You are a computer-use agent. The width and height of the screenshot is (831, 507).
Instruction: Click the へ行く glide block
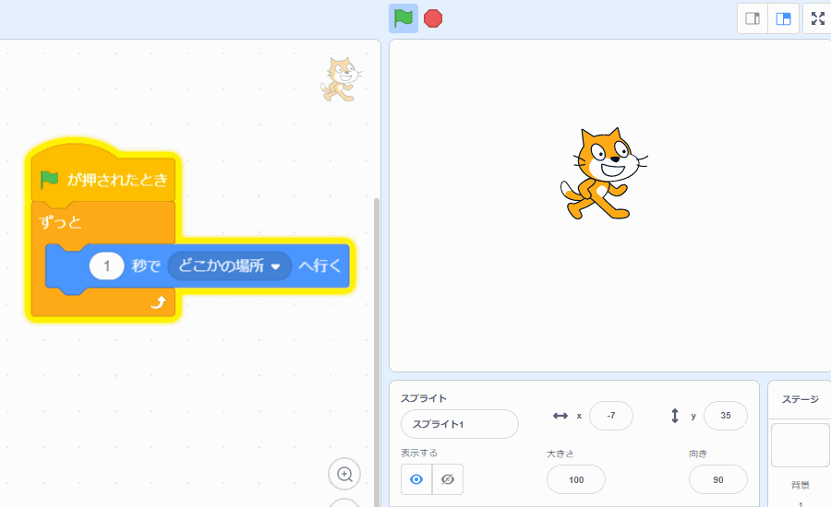(x=320, y=265)
